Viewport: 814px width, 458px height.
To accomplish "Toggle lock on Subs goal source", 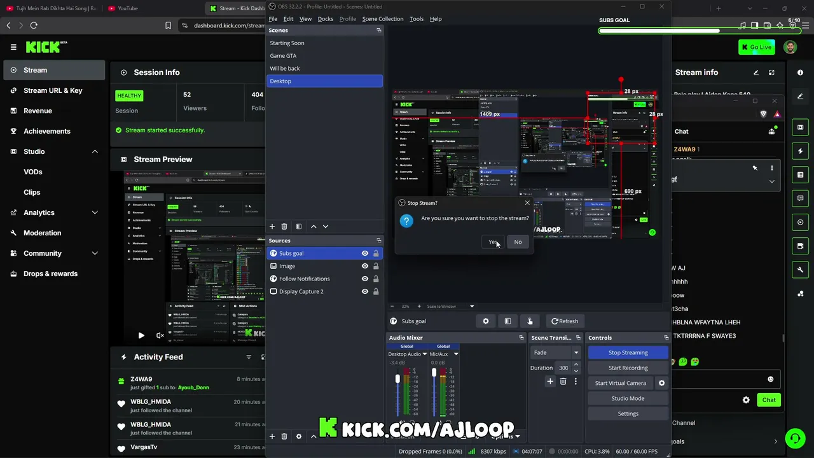I will point(376,253).
